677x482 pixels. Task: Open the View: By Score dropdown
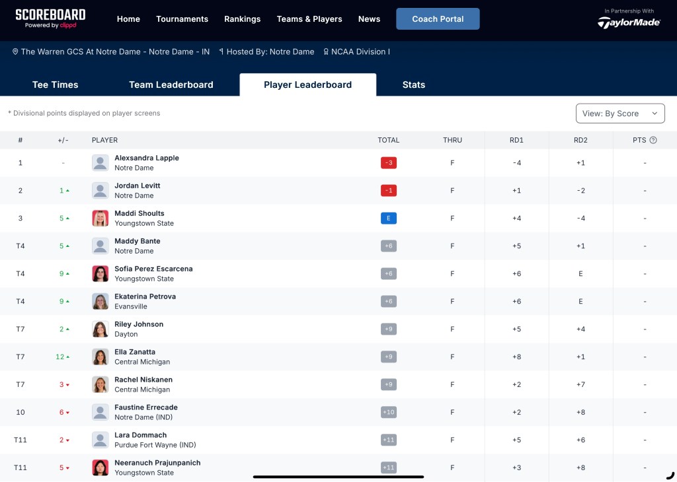[x=619, y=114]
